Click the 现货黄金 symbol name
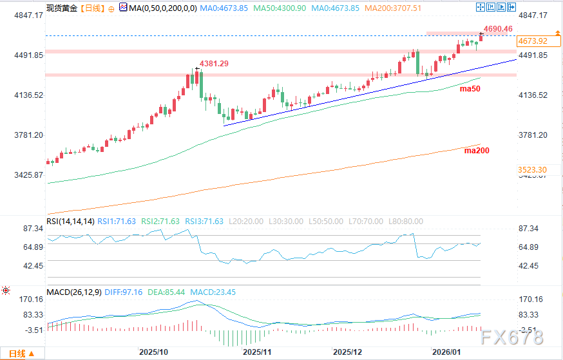The width and height of the screenshot is (563, 360). coord(62,8)
